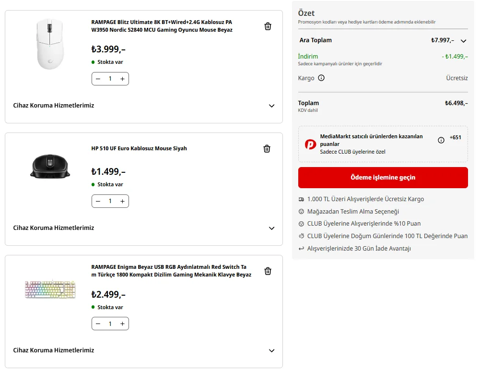This screenshot has height=373, width=480.
Task: Expand Cihaz Koruma Hizmetlerimiz for Enigma keyboard
Action: 271,350
